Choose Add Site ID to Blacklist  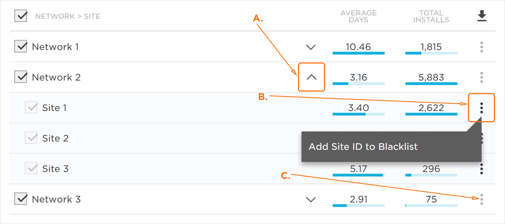click(363, 147)
